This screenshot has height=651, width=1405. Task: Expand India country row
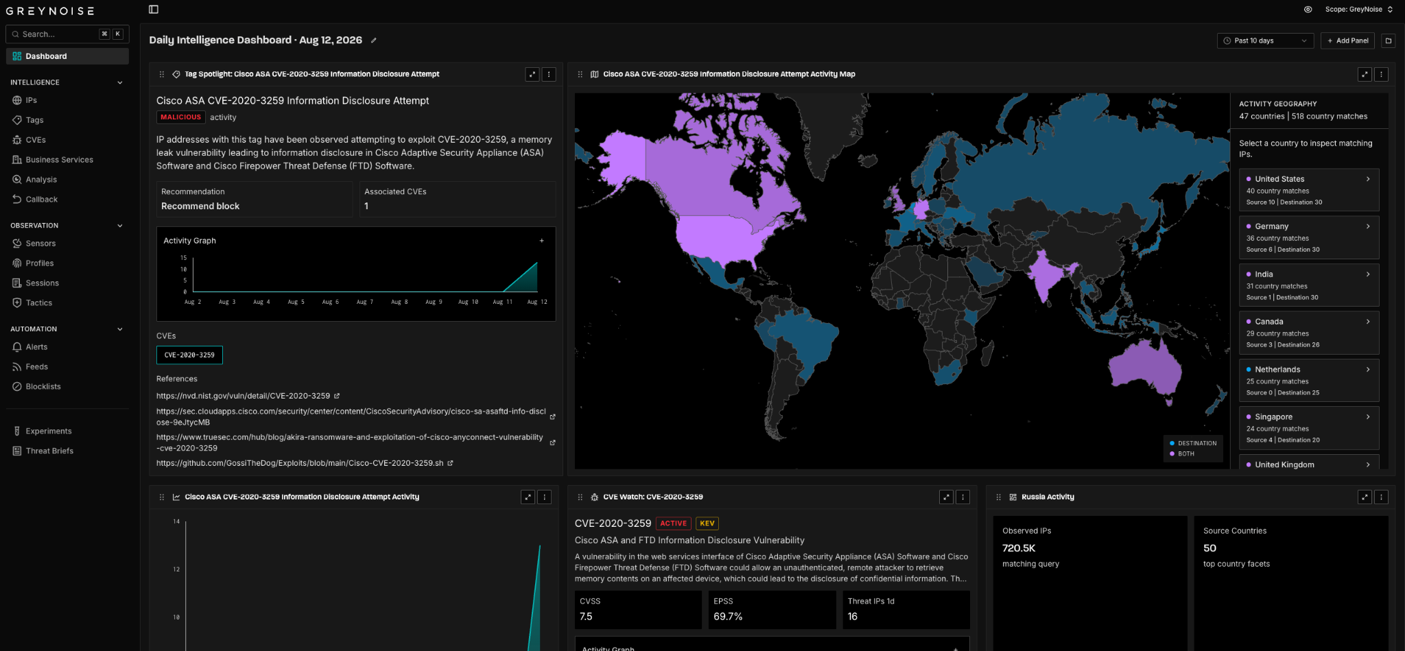pyautogui.click(x=1309, y=285)
